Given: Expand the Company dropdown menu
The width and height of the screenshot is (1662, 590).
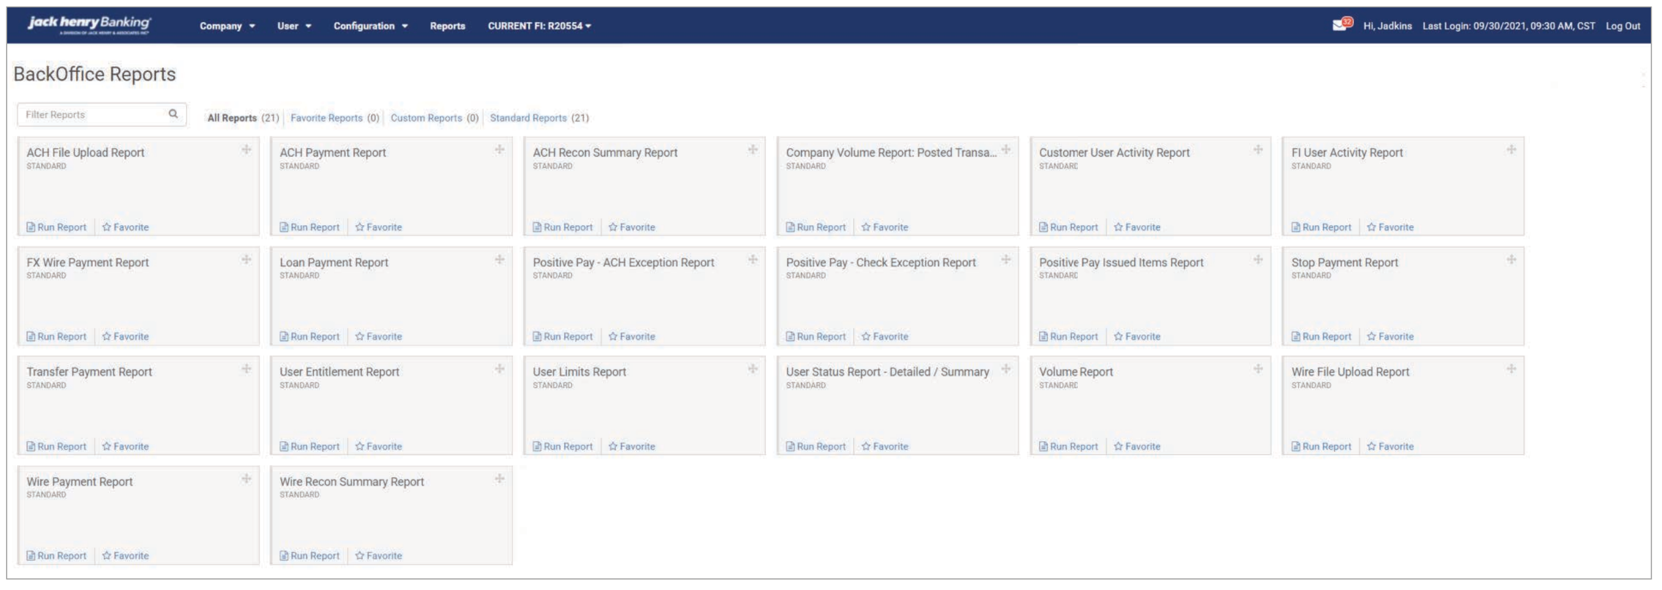Looking at the screenshot, I should point(227,26).
